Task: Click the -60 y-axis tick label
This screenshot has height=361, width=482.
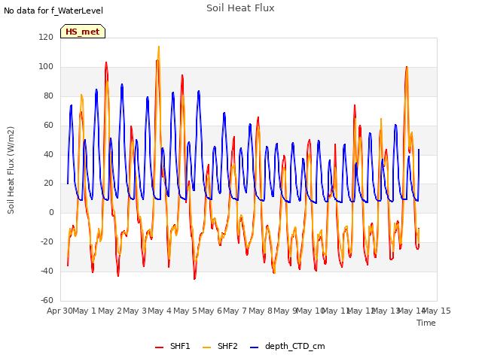Action: tap(47, 300)
